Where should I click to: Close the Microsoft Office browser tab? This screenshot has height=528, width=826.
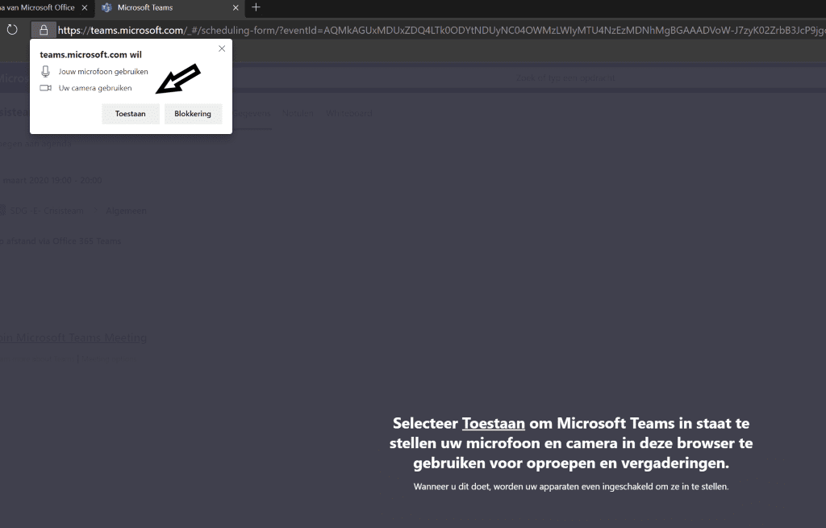(84, 7)
